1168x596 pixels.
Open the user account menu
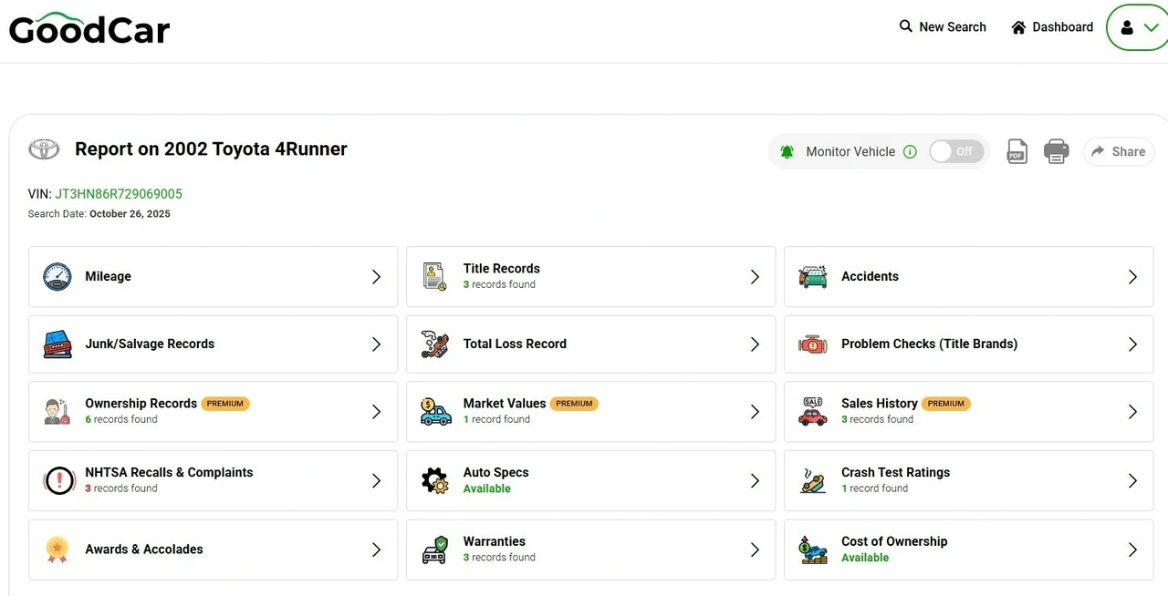(x=1138, y=27)
